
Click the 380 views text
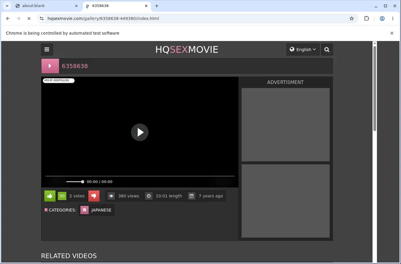pyautogui.click(x=129, y=196)
